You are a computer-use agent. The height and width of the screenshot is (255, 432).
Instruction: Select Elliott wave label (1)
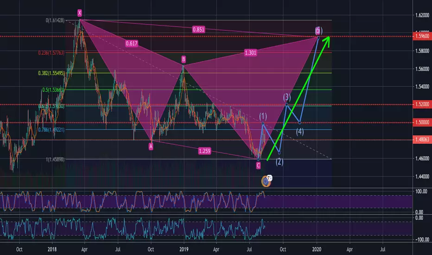pos(263,116)
